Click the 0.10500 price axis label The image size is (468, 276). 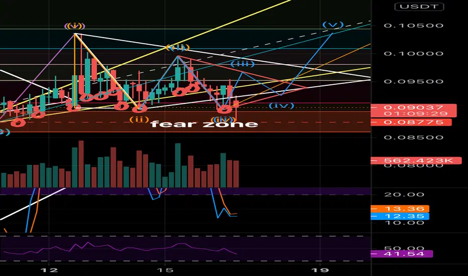point(413,26)
